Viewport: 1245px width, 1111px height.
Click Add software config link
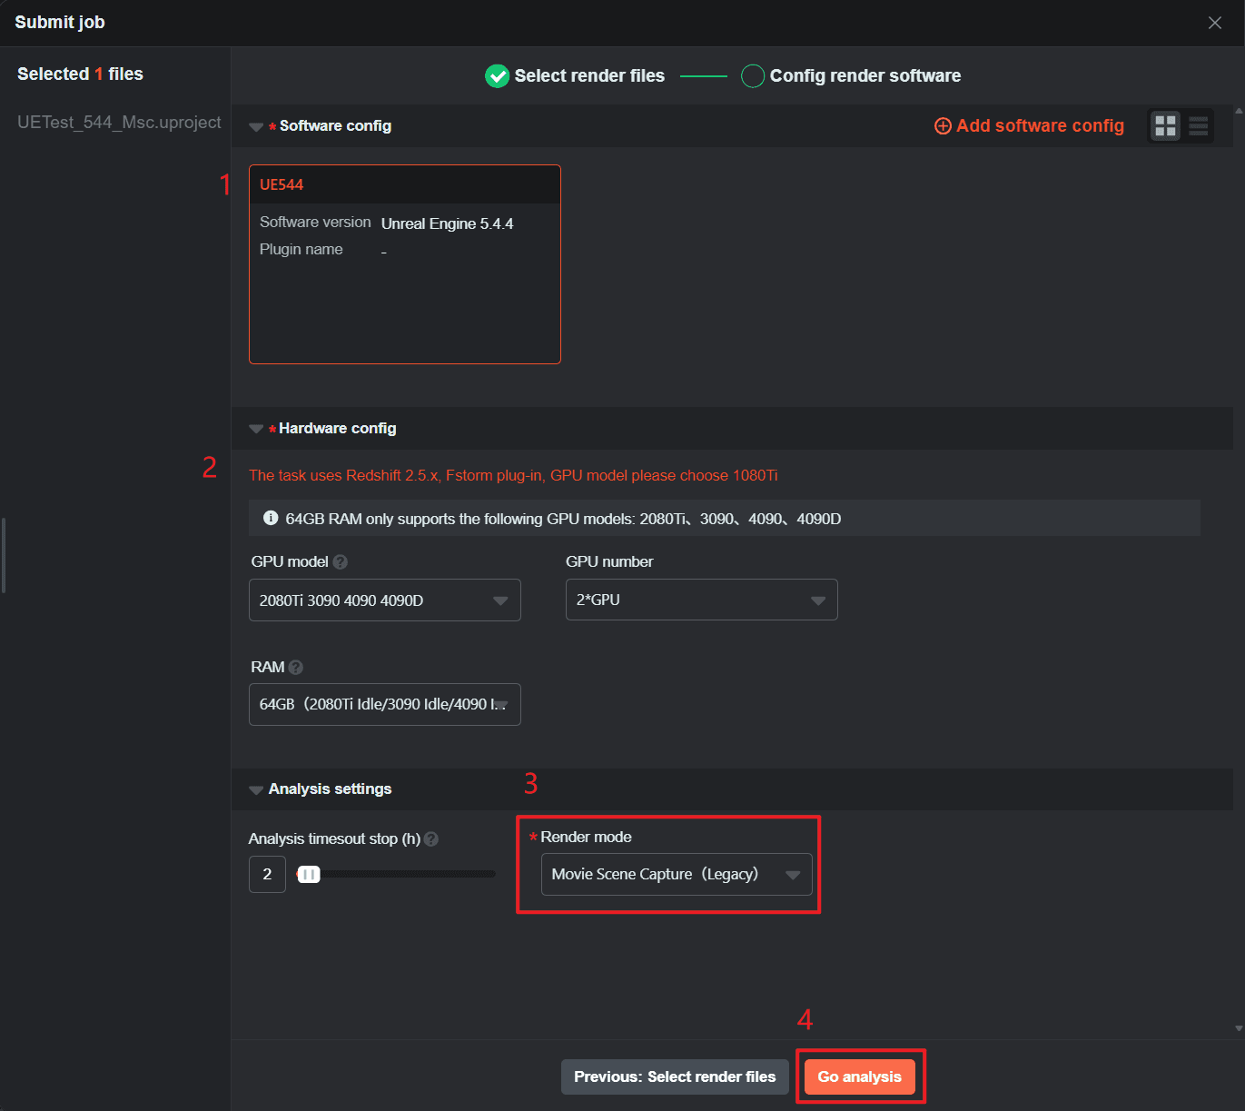[1029, 126]
